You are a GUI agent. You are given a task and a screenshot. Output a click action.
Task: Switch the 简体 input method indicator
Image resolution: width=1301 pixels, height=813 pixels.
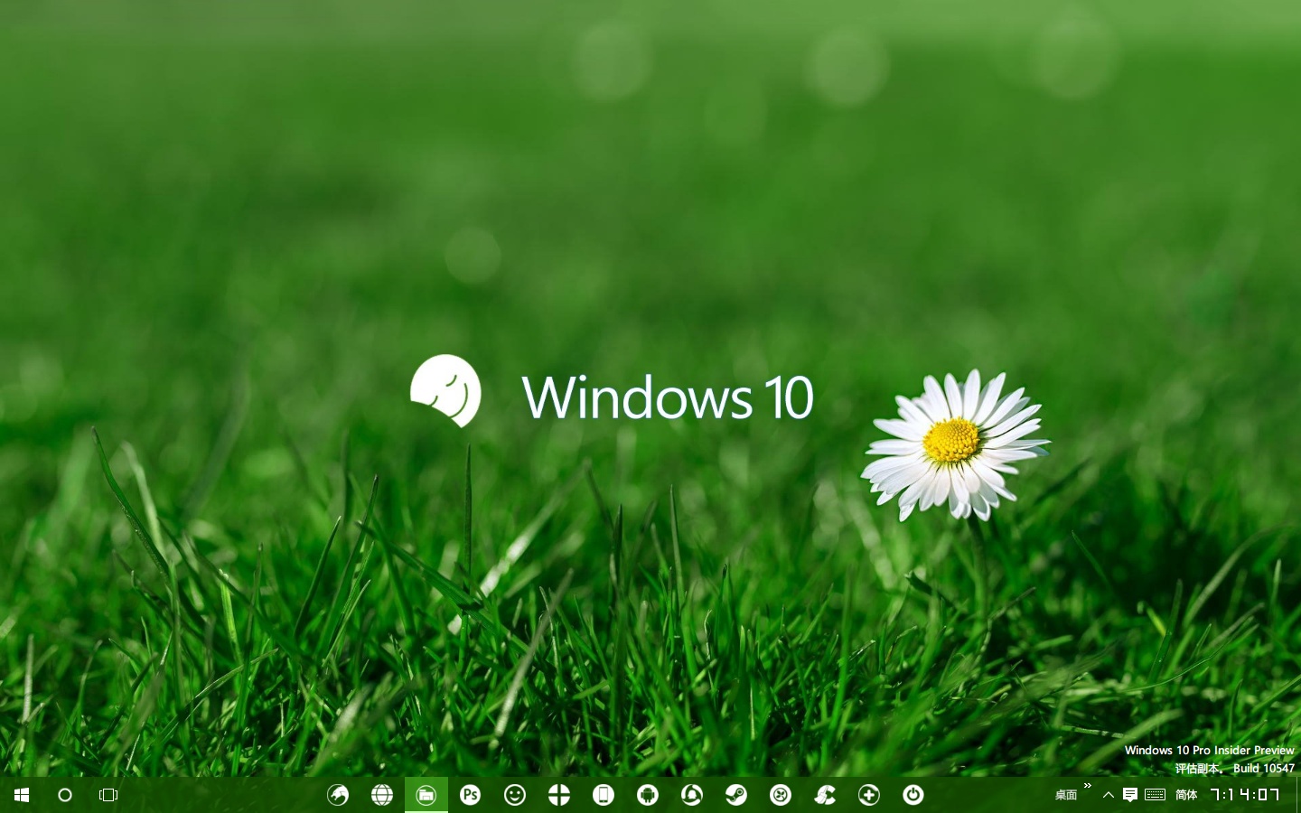pyautogui.click(x=1186, y=795)
